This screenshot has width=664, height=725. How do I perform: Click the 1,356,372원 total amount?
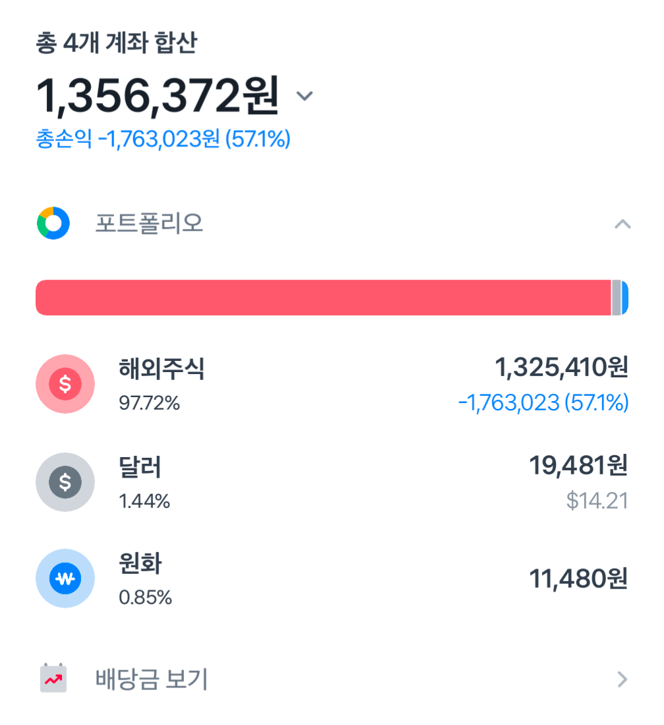[x=157, y=96]
